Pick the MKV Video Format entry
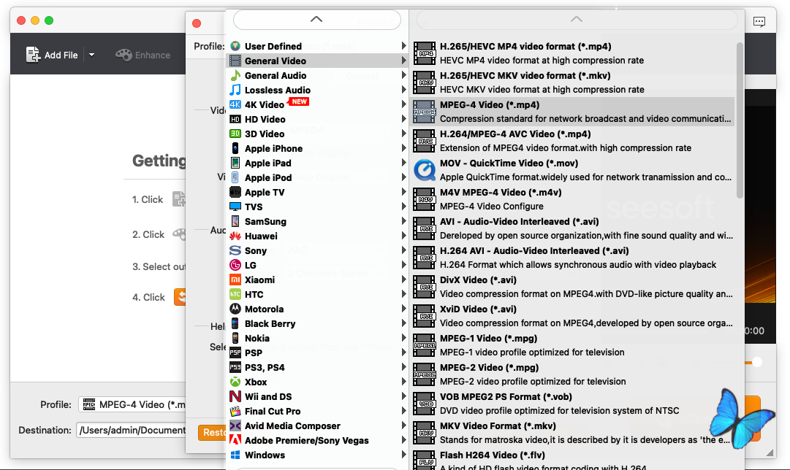The height and width of the screenshot is (470, 790). (498, 425)
